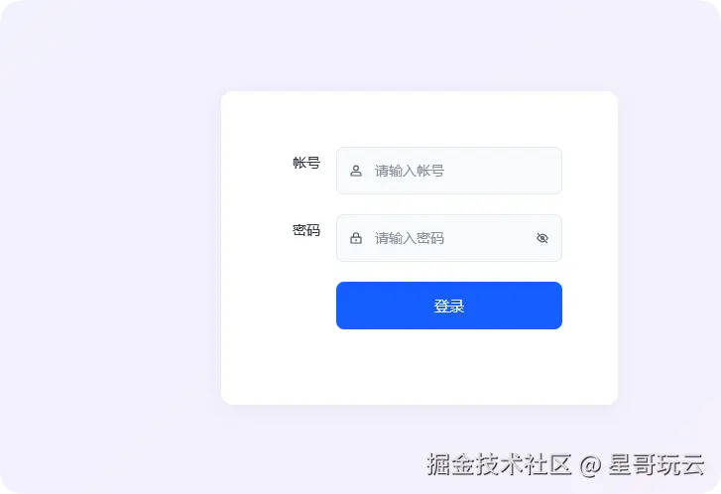This screenshot has width=721, height=494.
Task: Toggle password visibility with the crossed-eye icon
Action: pos(542,238)
